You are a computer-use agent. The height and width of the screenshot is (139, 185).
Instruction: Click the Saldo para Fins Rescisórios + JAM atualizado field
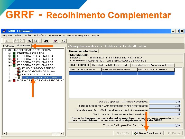click(x=165, y=114)
